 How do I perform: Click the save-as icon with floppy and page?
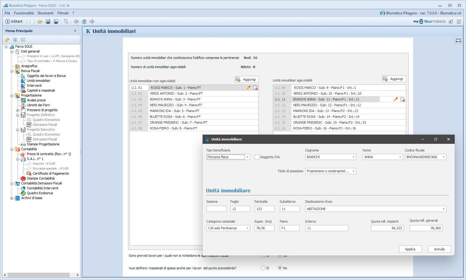56,21
